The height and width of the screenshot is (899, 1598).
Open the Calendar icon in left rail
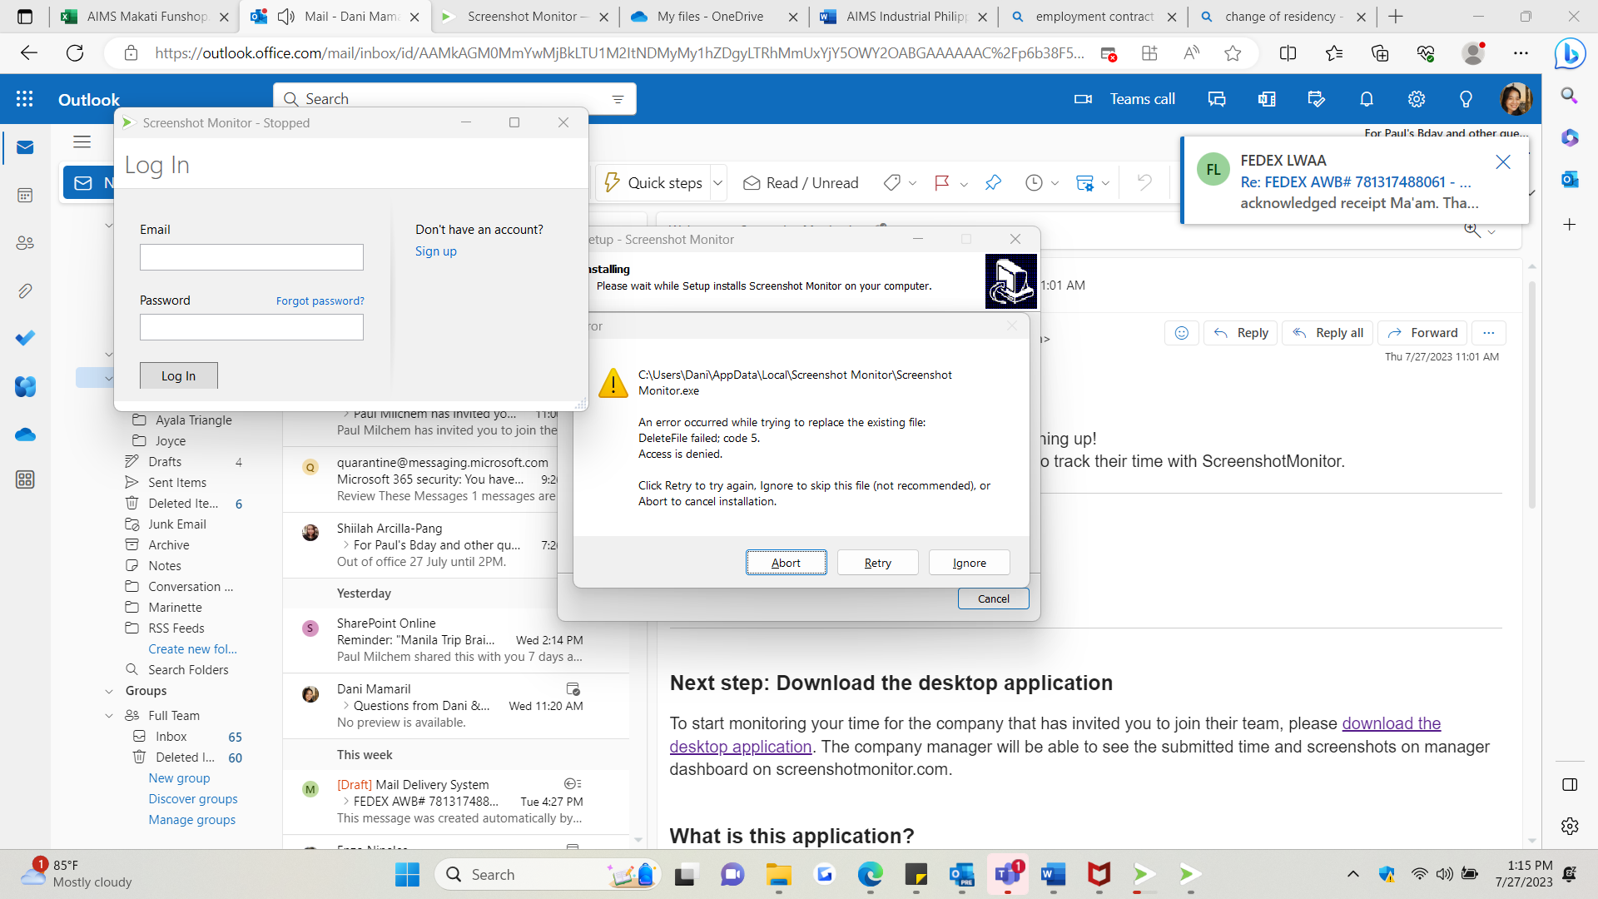pos(25,195)
